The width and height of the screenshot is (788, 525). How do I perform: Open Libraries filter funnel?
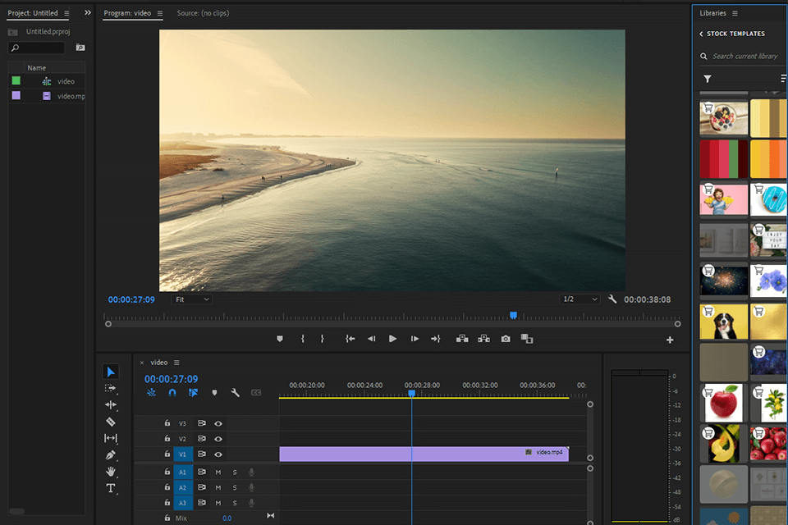(708, 79)
